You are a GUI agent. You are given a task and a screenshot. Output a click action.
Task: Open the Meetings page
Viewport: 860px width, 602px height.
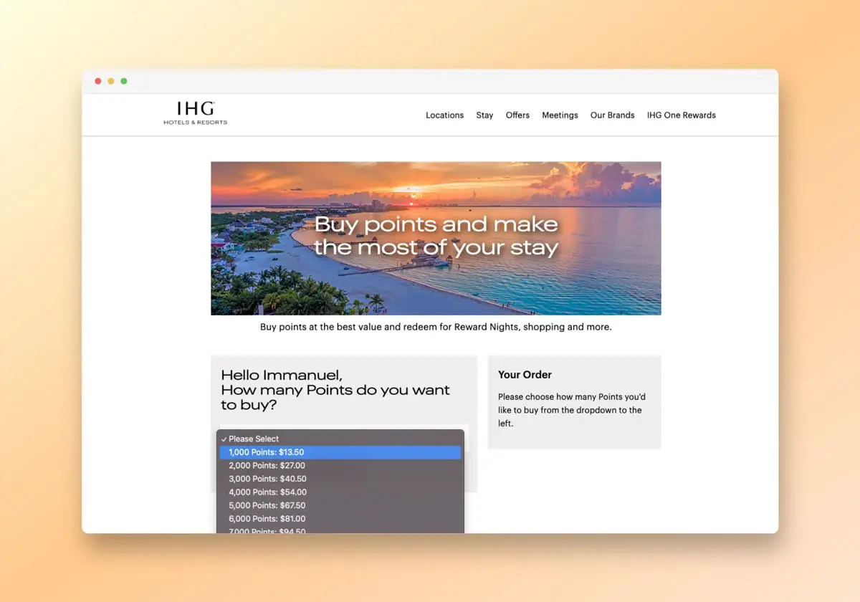pyautogui.click(x=560, y=115)
